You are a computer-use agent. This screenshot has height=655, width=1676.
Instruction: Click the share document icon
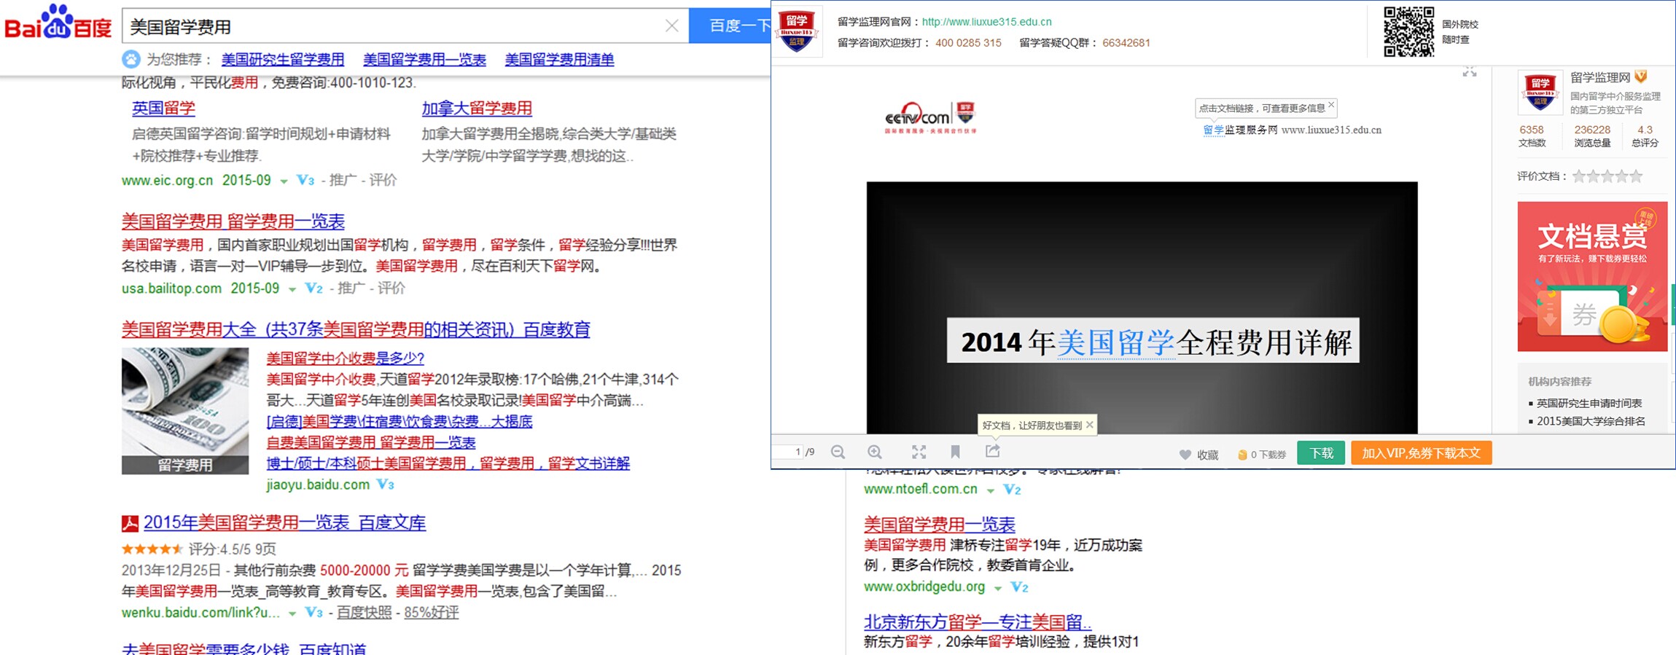pos(993,452)
